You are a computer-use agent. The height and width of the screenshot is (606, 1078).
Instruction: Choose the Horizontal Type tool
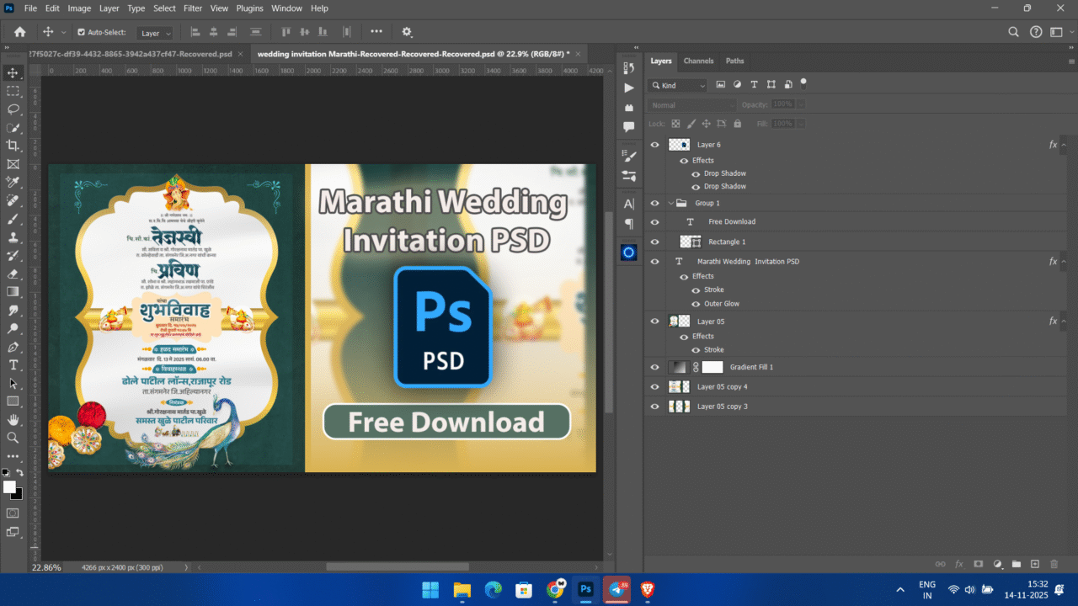[13, 364]
